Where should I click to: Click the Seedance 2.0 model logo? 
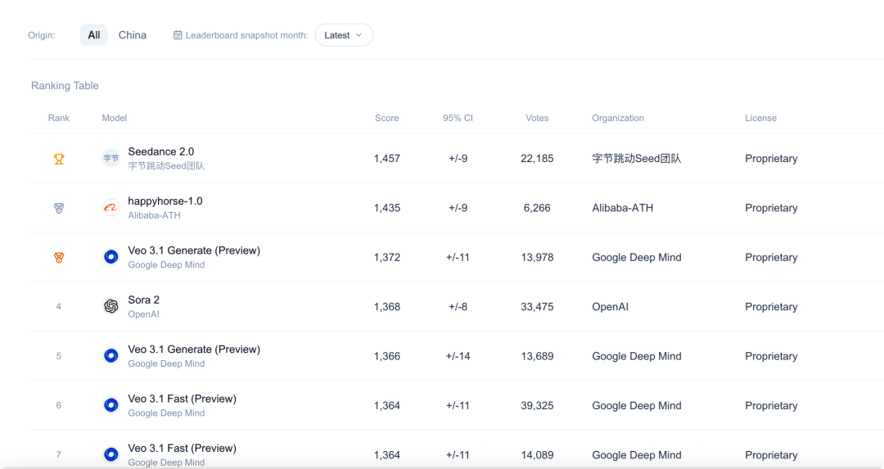[111, 159]
